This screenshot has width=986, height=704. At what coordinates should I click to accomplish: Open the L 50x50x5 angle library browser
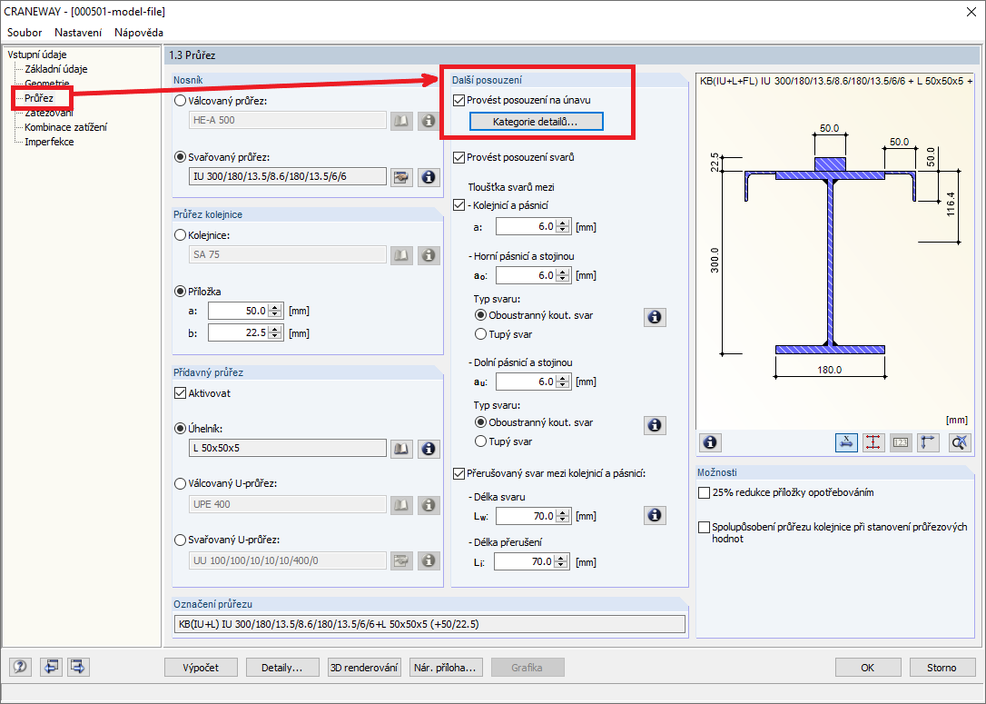pyautogui.click(x=401, y=448)
